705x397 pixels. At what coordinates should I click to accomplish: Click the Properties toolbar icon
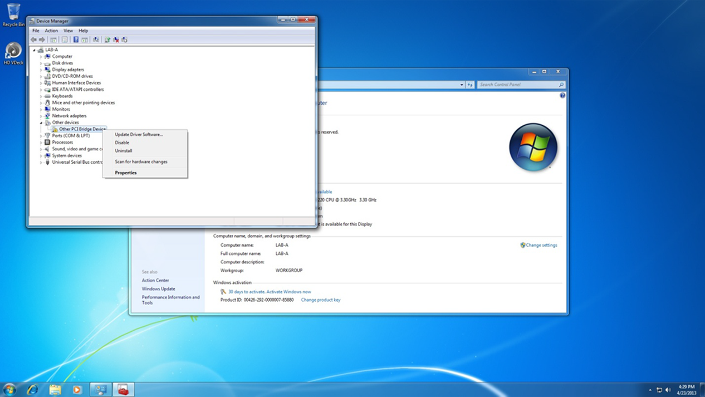[x=65, y=40]
